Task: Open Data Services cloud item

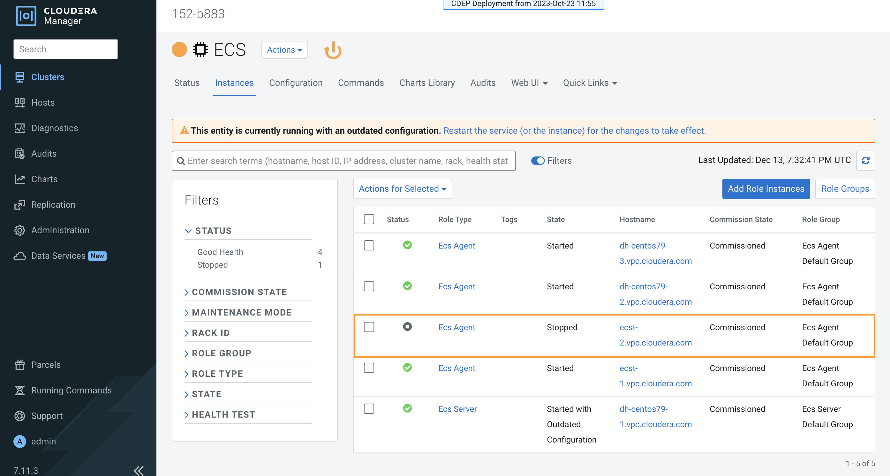Action: tap(58, 256)
